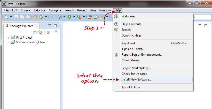
Task: Open the External Tools dropdown arrow
Action: (84, 17)
